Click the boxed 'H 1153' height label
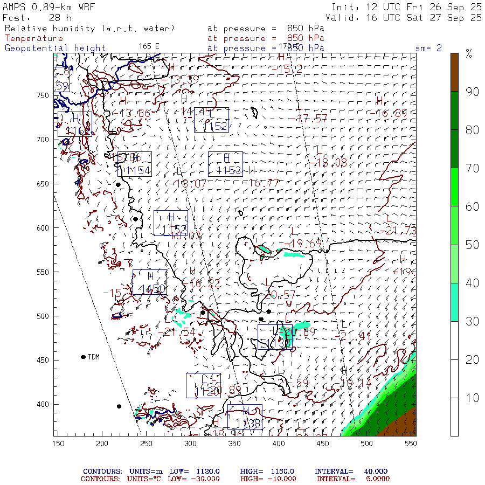The width and height of the screenshot is (485, 485). point(225,164)
